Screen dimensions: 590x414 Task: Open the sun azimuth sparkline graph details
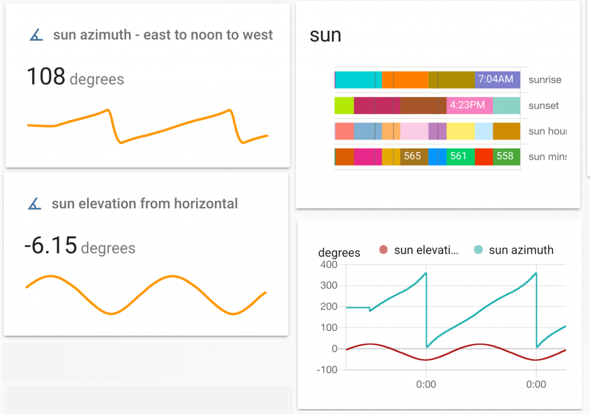(x=147, y=124)
